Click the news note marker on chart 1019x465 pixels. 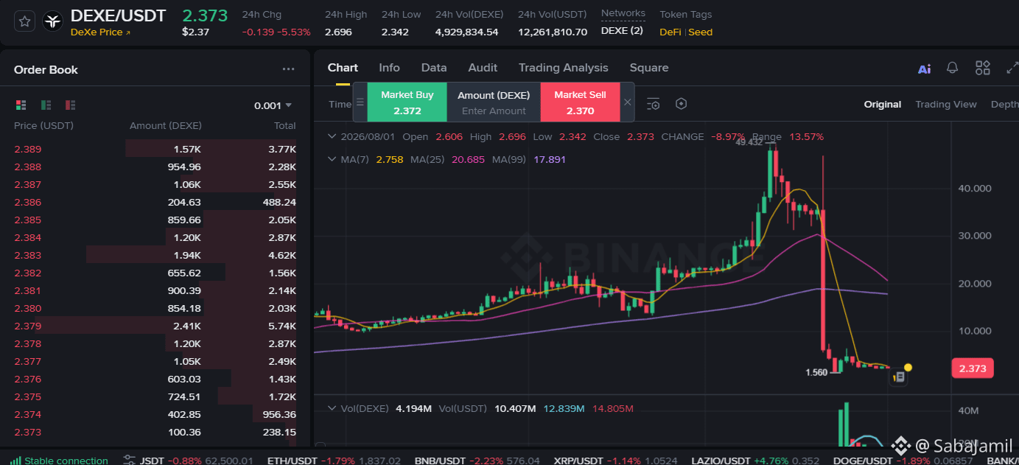[x=899, y=377]
